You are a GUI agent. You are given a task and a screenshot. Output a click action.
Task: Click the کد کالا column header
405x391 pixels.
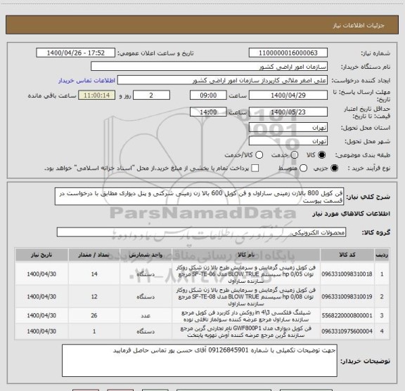(347, 255)
